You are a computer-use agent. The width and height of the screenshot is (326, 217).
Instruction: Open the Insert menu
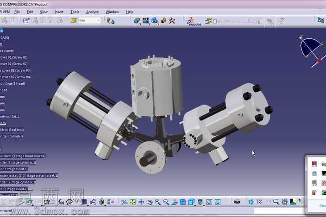click(59, 12)
